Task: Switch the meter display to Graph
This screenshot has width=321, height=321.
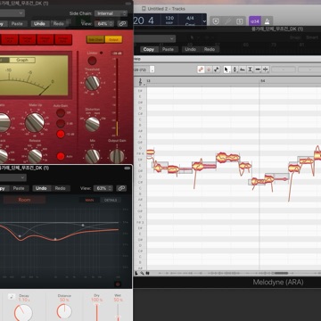Action: 22,60
